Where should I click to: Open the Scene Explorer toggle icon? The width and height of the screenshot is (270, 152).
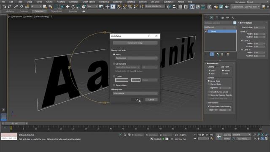pyautogui.click(x=180, y=7)
